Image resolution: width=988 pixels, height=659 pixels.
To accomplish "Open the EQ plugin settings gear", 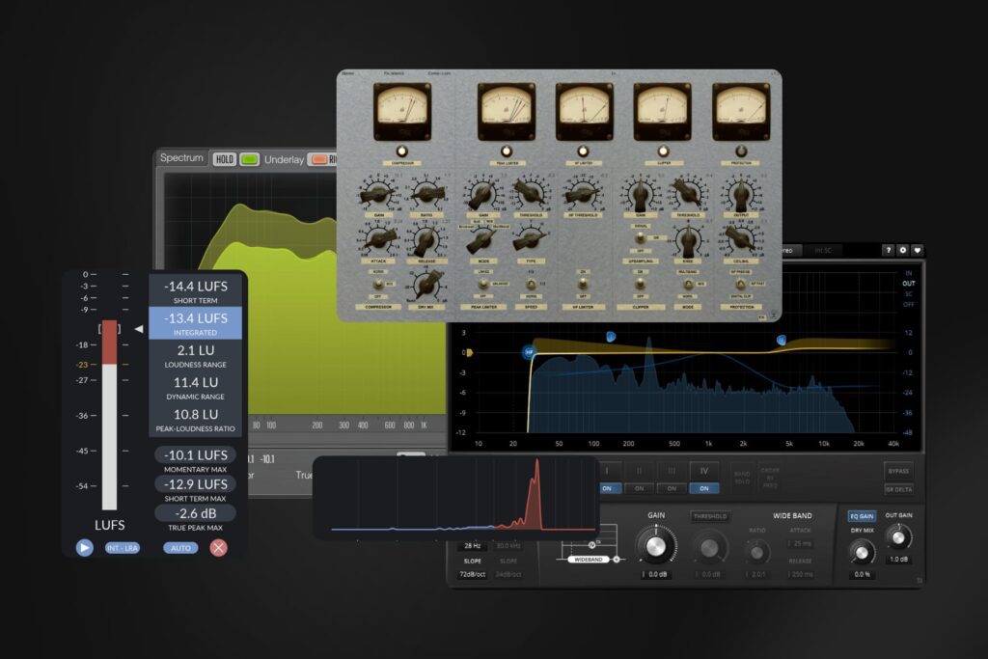I will pyautogui.click(x=902, y=250).
